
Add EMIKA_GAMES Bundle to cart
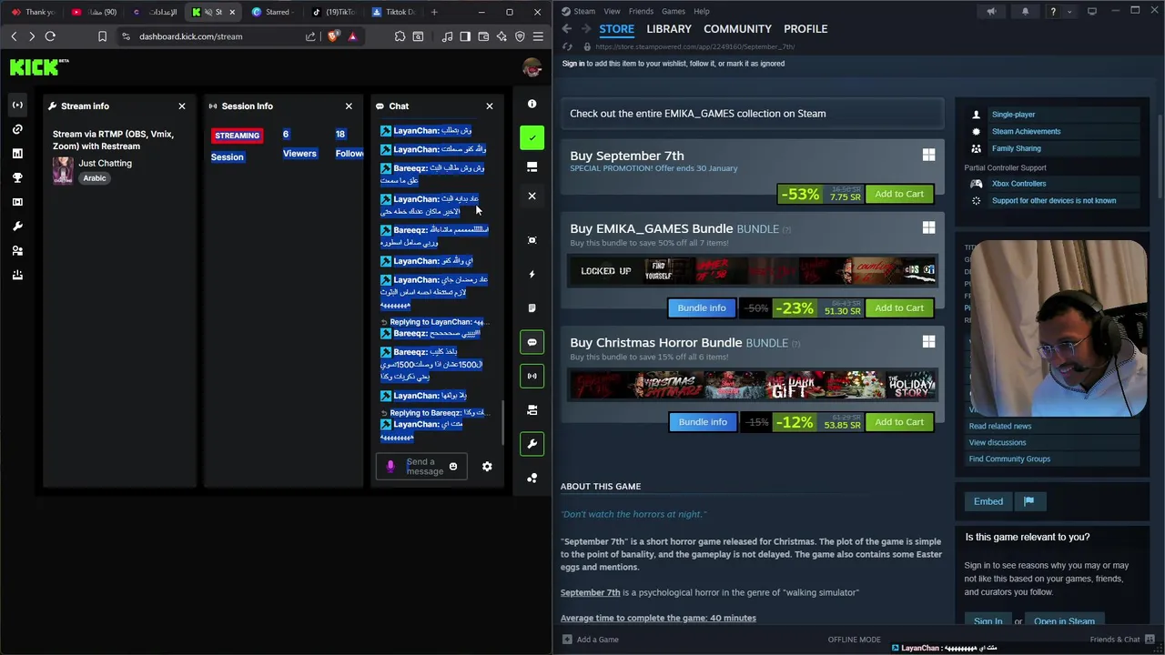click(899, 307)
